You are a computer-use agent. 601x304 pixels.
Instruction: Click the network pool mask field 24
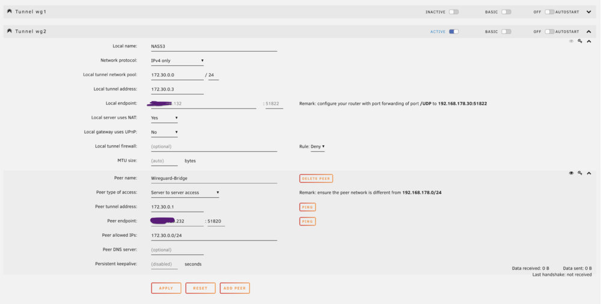[213, 75]
